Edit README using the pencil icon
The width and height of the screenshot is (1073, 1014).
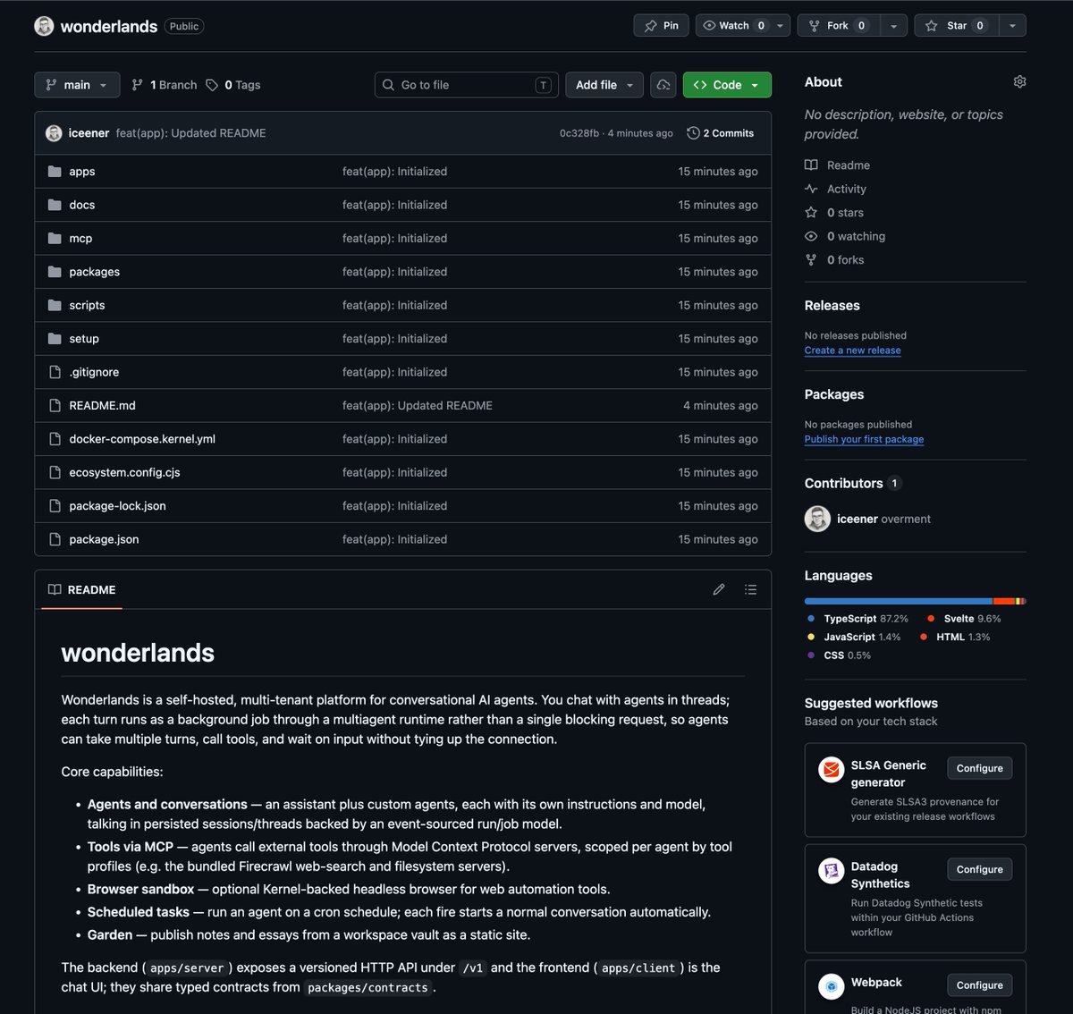tap(719, 590)
